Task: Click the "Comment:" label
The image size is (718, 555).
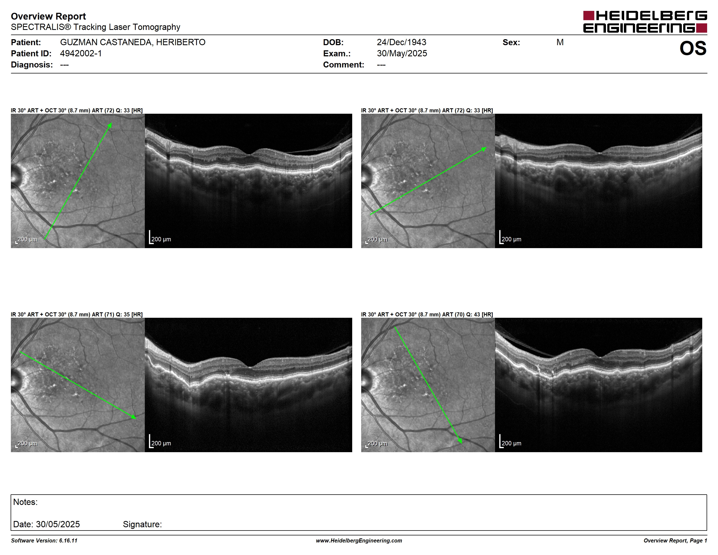Action: coord(343,65)
